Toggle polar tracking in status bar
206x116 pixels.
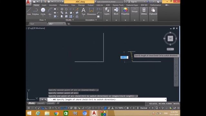pos(50,108)
